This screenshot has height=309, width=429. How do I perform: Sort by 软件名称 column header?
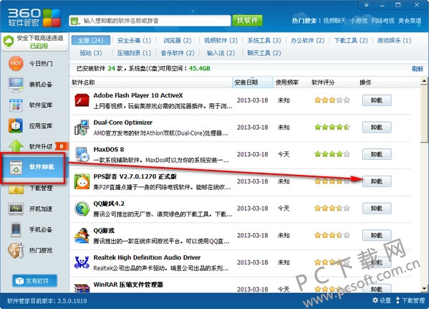[150, 82]
